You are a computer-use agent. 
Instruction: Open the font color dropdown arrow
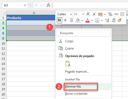click(92, 20)
